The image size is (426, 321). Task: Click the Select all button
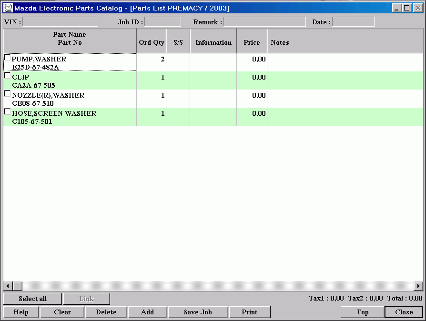[32, 299]
